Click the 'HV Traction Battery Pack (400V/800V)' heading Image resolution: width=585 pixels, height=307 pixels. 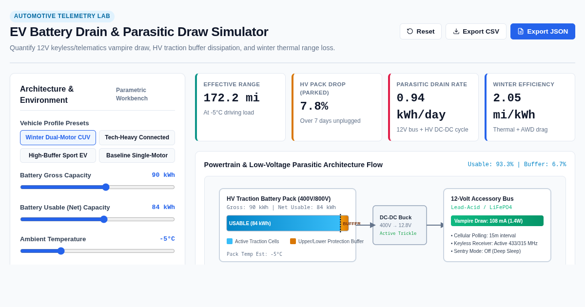point(278,199)
